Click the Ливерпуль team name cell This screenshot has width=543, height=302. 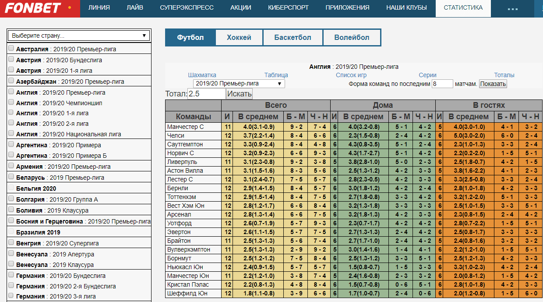point(194,162)
